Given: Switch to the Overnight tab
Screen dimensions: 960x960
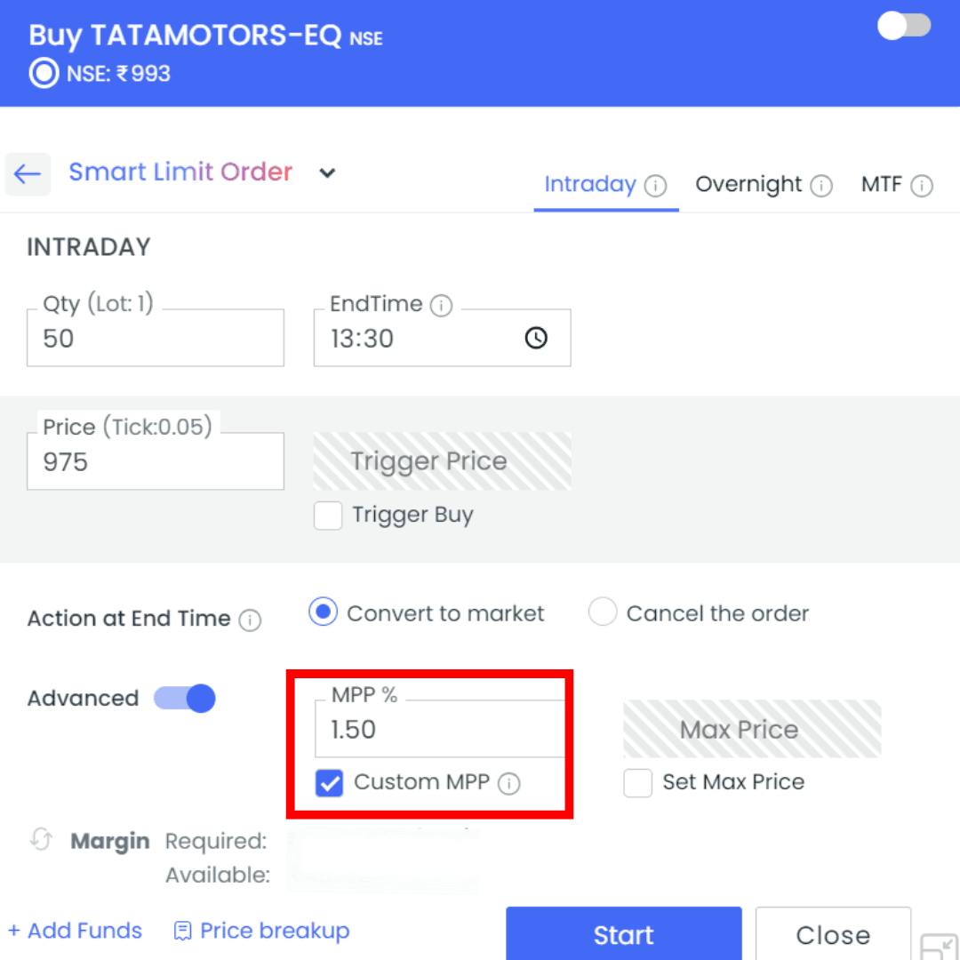Looking at the screenshot, I should [748, 185].
